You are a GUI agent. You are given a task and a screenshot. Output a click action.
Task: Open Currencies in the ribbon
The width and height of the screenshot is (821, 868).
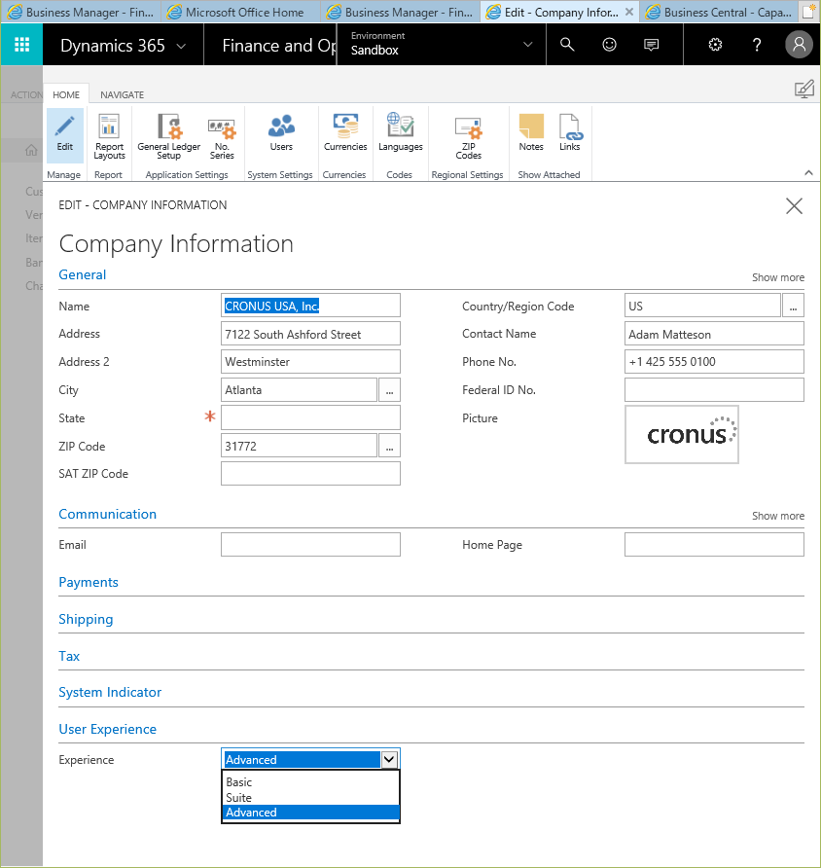tap(345, 133)
